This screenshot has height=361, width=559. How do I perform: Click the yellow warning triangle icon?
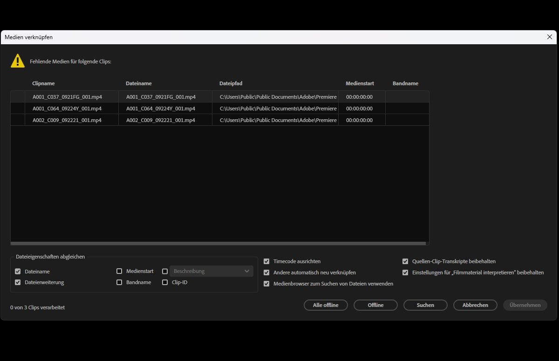coord(18,61)
